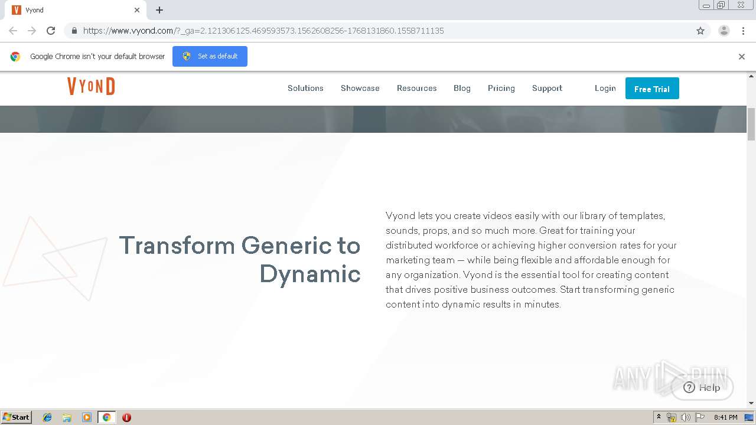Close the Vyond browser tab
Image resolution: width=756 pixels, height=425 pixels.
tap(137, 10)
